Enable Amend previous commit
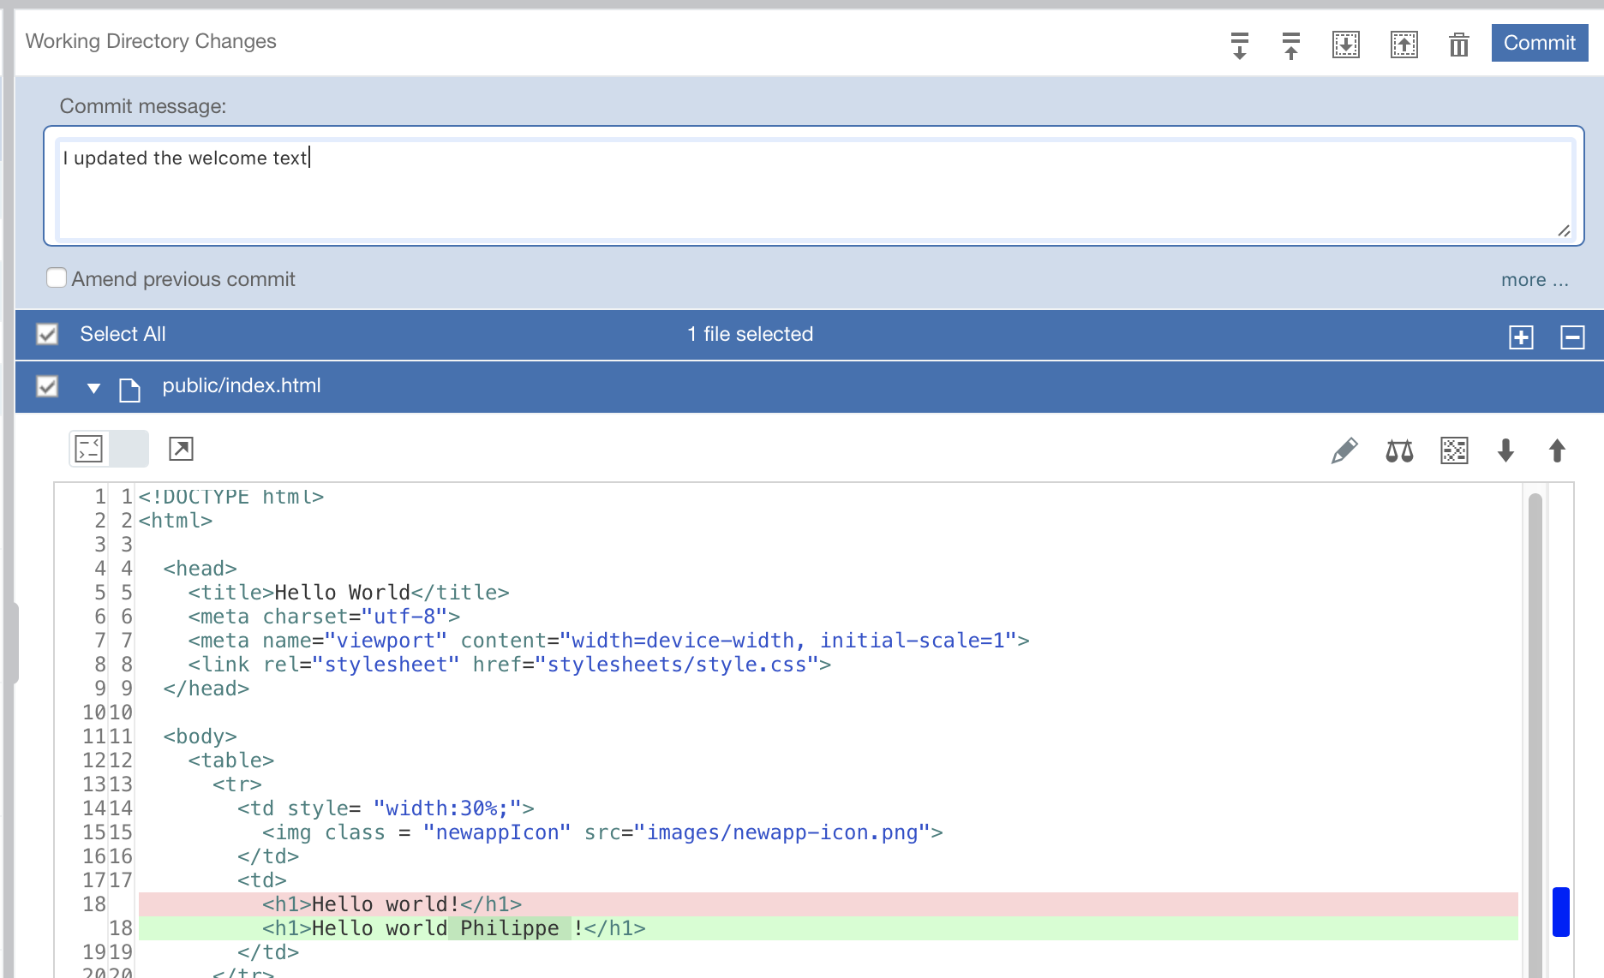1604x978 pixels. click(56, 277)
